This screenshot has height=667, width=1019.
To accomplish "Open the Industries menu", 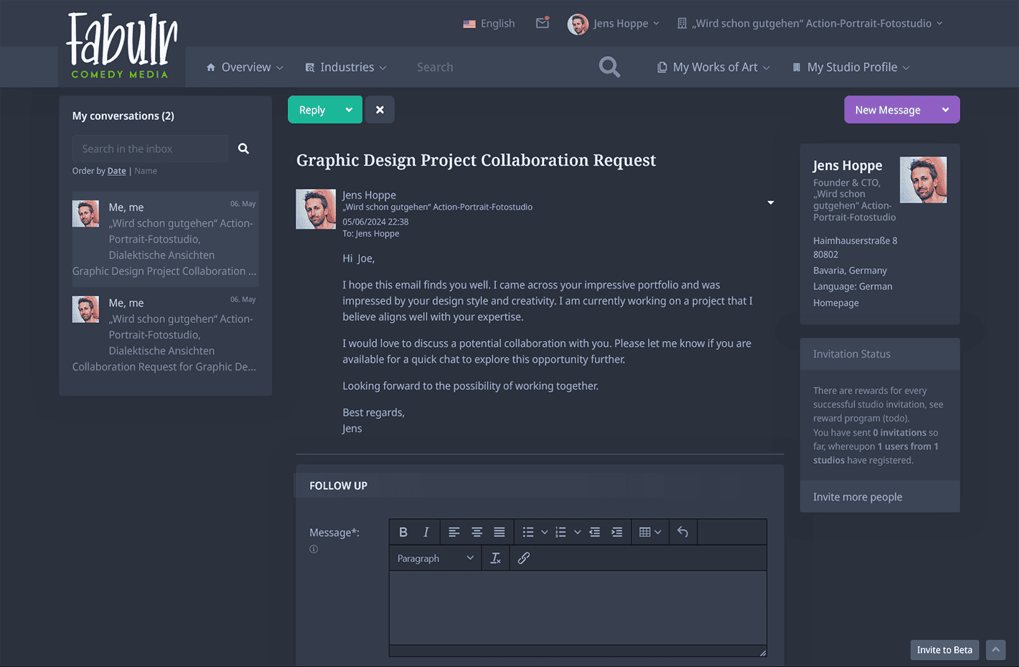I will 346,67.
